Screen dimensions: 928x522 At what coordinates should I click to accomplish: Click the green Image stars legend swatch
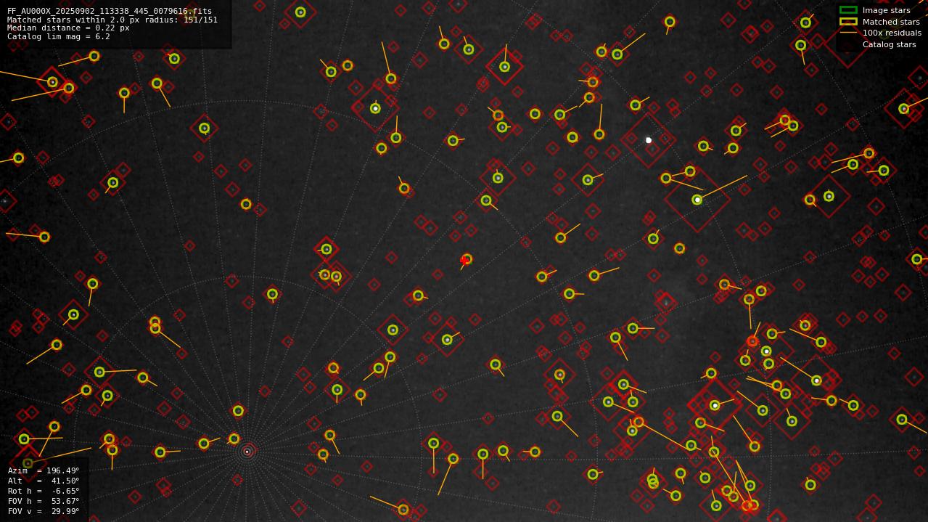point(848,10)
